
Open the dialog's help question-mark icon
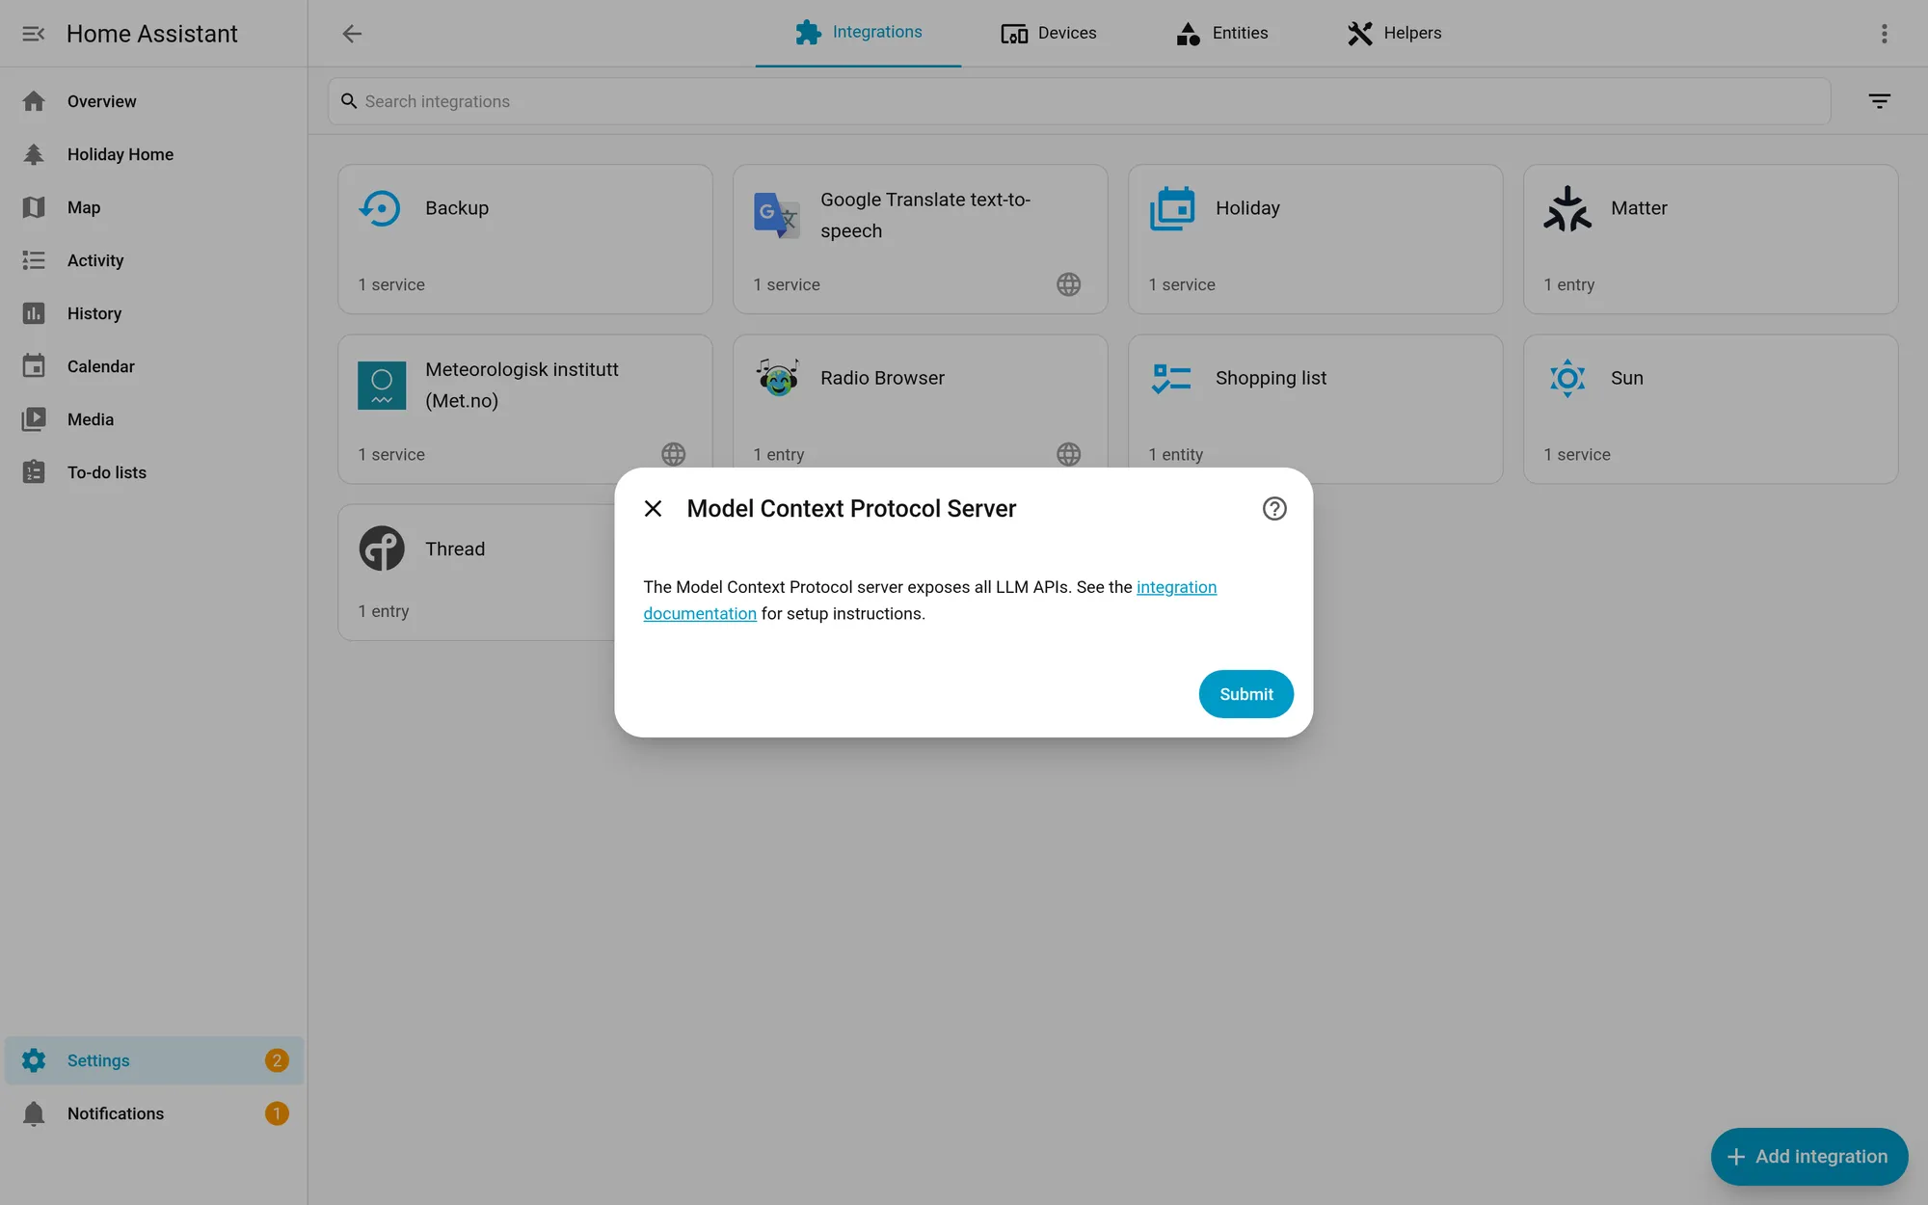click(1274, 508)
